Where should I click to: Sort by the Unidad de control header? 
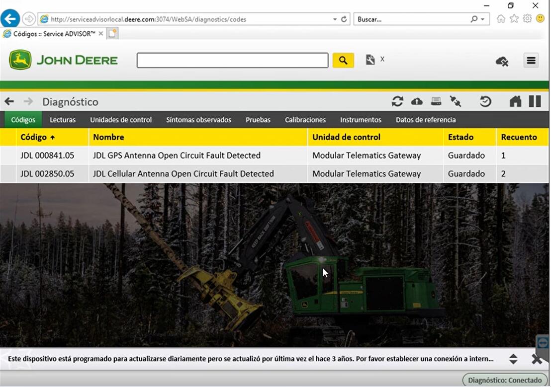375,137
